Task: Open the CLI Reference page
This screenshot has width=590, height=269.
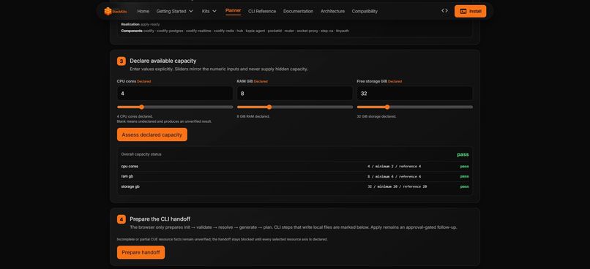Action: (262, 11)
